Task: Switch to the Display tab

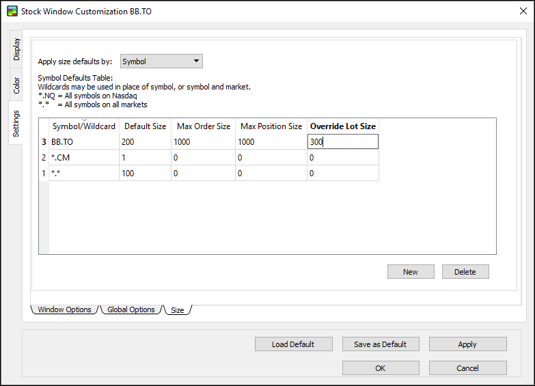Action: pyautogui.click(x=16, y=49)
